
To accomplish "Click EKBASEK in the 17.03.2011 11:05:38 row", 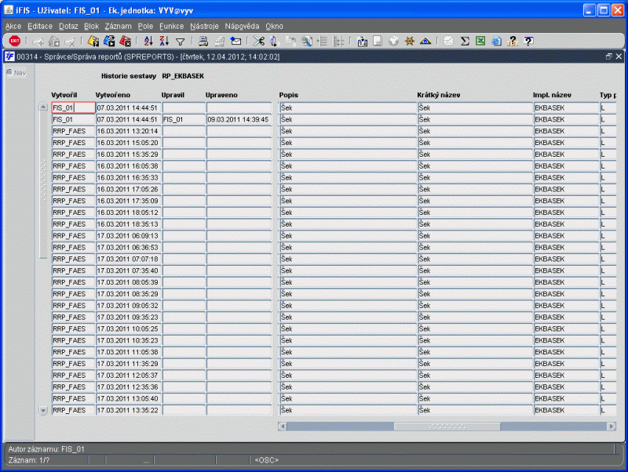I will point(566,352).
